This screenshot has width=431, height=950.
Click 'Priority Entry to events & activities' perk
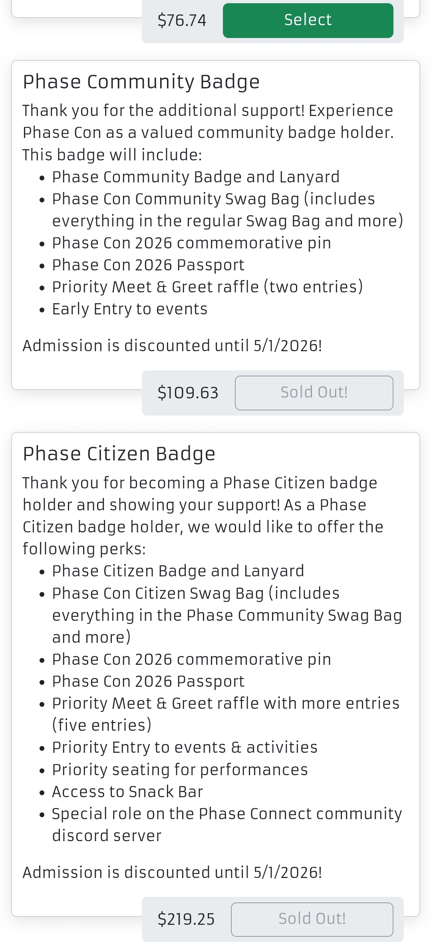pyautogui.click(x=185, y=748)
